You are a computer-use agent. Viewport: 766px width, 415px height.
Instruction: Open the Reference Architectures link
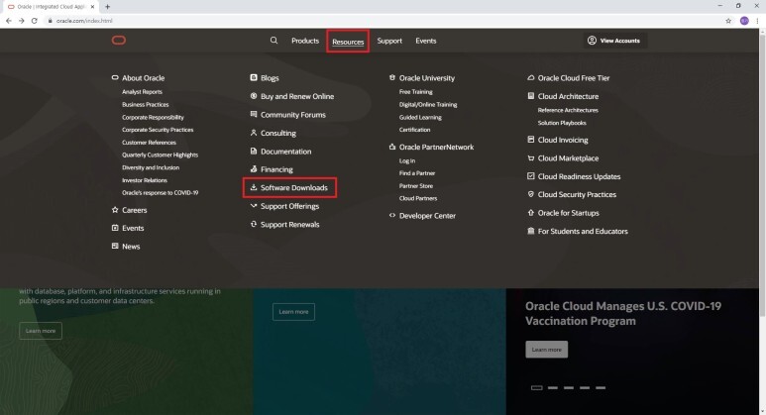(x=568, y=110)
